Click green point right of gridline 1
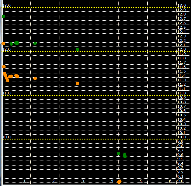This screenshot has height=186, width=191. (35, 43)
